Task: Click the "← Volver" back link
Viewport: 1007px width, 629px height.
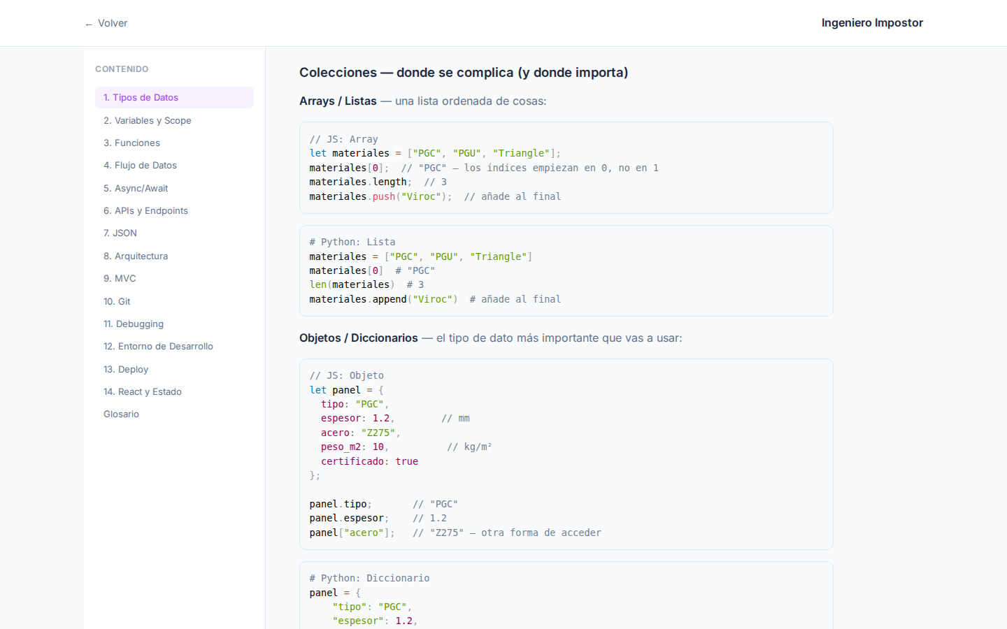Action: (106, 23)
